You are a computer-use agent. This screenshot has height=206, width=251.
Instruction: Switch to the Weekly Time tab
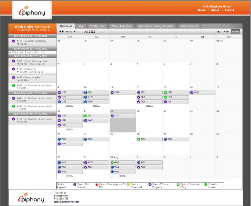97,26
